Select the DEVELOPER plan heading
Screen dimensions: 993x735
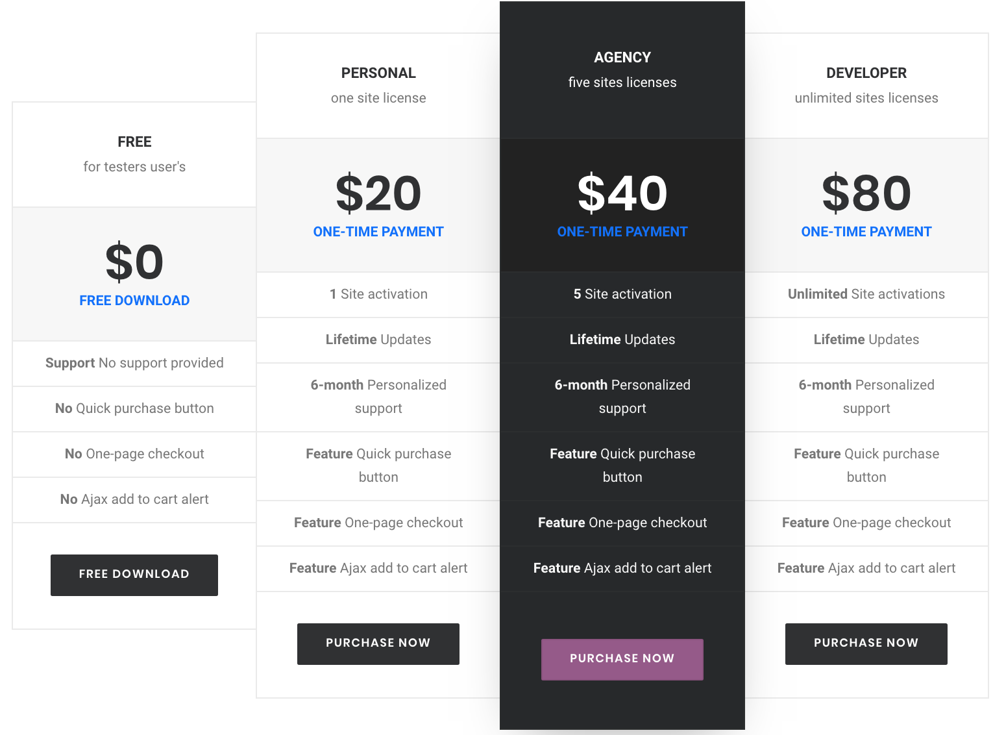866,73
